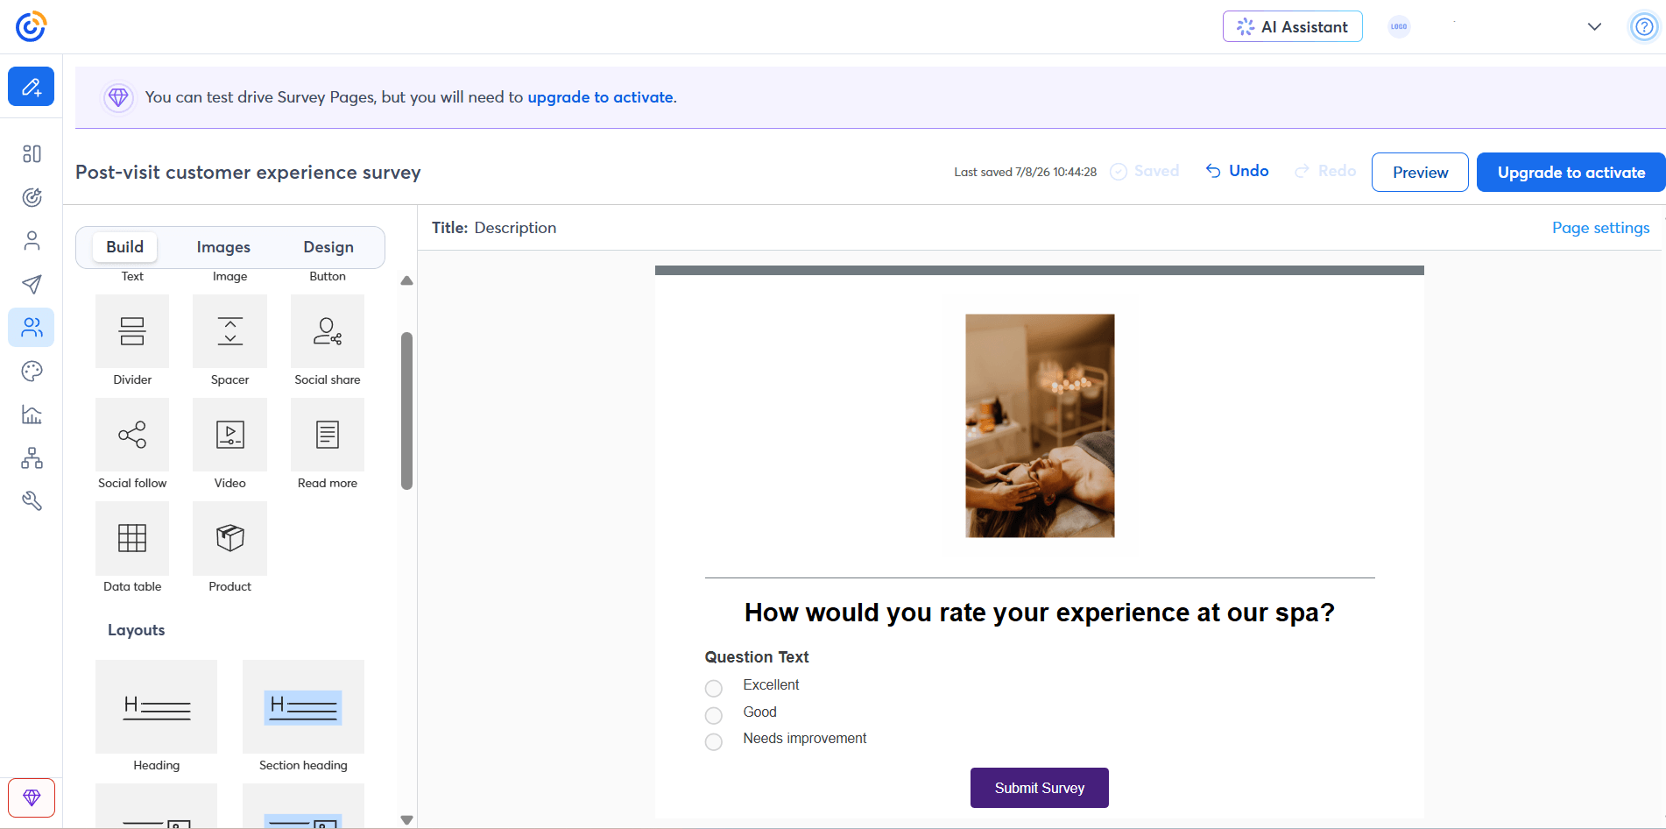Select the Data table block
This screenshot has width=1666, height=829.
132,538
